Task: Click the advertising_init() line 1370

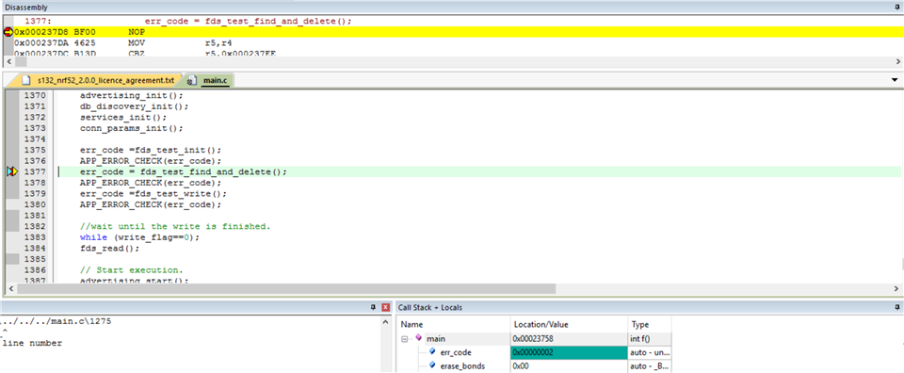Action: pyautogui.click(x=132, y=95)
